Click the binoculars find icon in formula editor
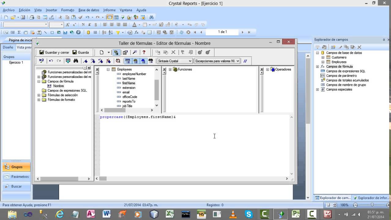The height and width of the screenshot is (220, 391). [76, 61]
